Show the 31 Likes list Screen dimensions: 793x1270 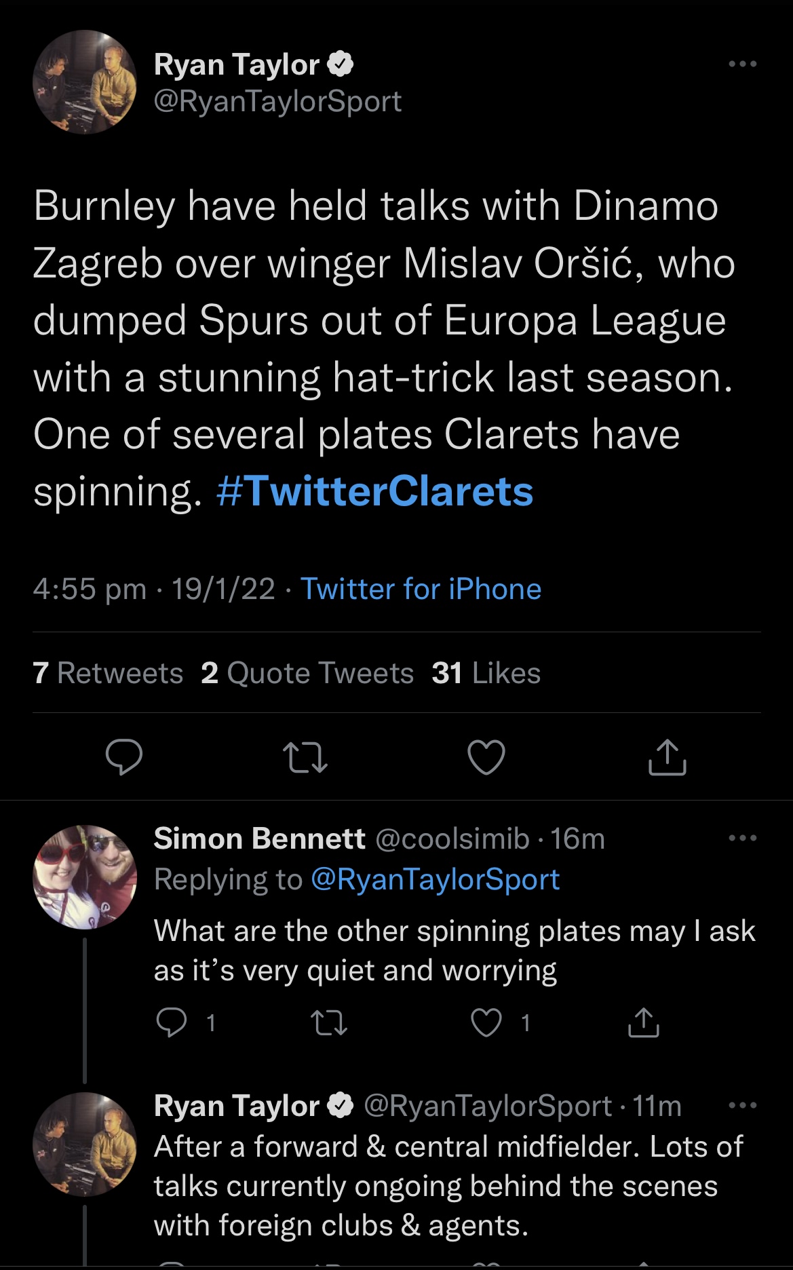coord(486,673)
